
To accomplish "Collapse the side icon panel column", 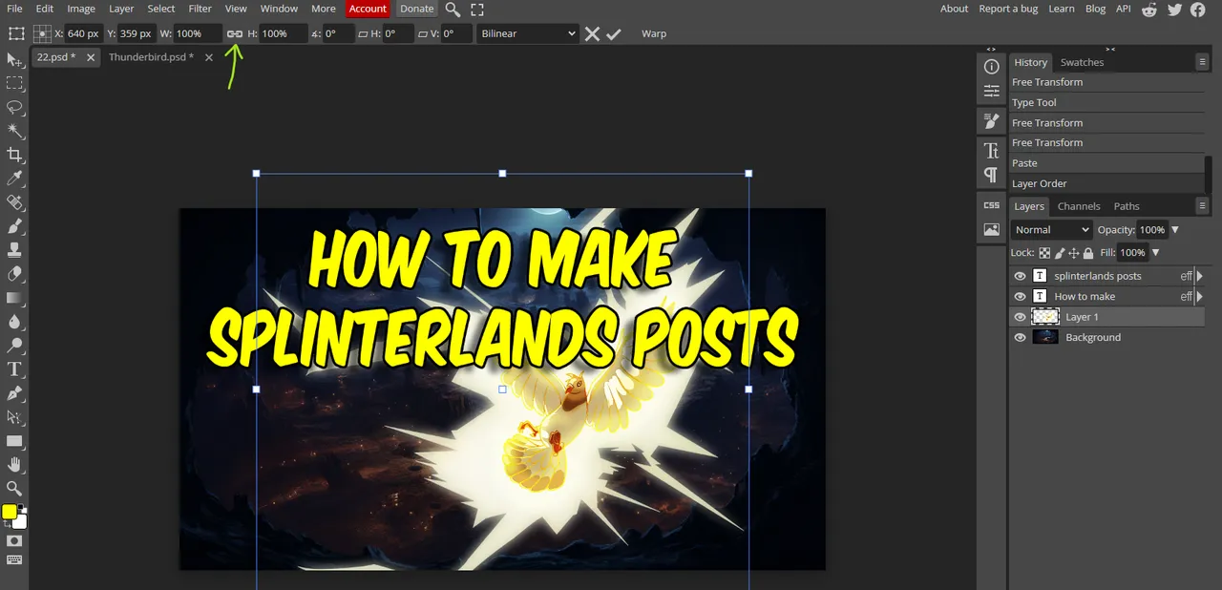I will (991, 49).
